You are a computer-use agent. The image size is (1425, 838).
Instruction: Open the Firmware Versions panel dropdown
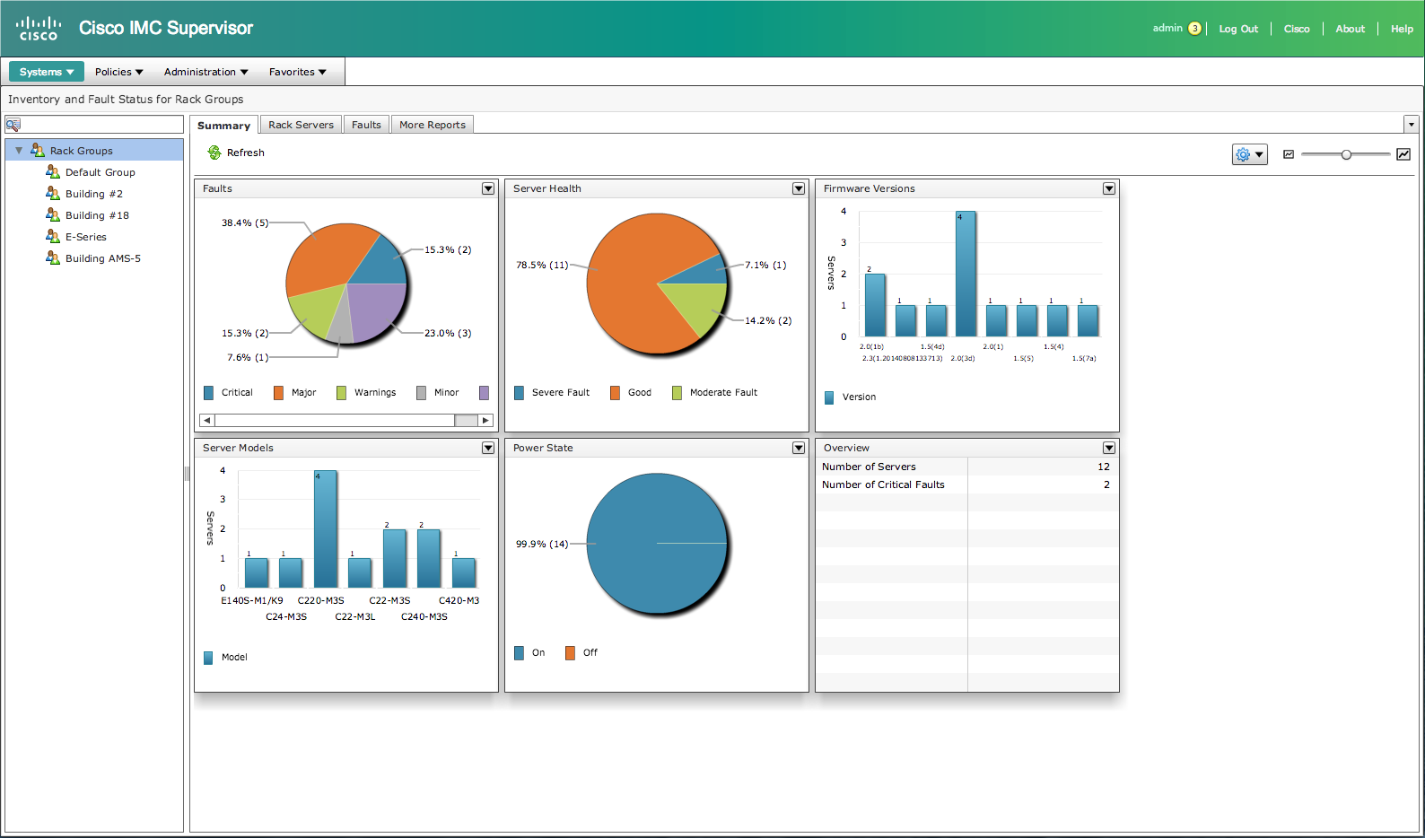pyautogui.click(x=1109, y=188)
